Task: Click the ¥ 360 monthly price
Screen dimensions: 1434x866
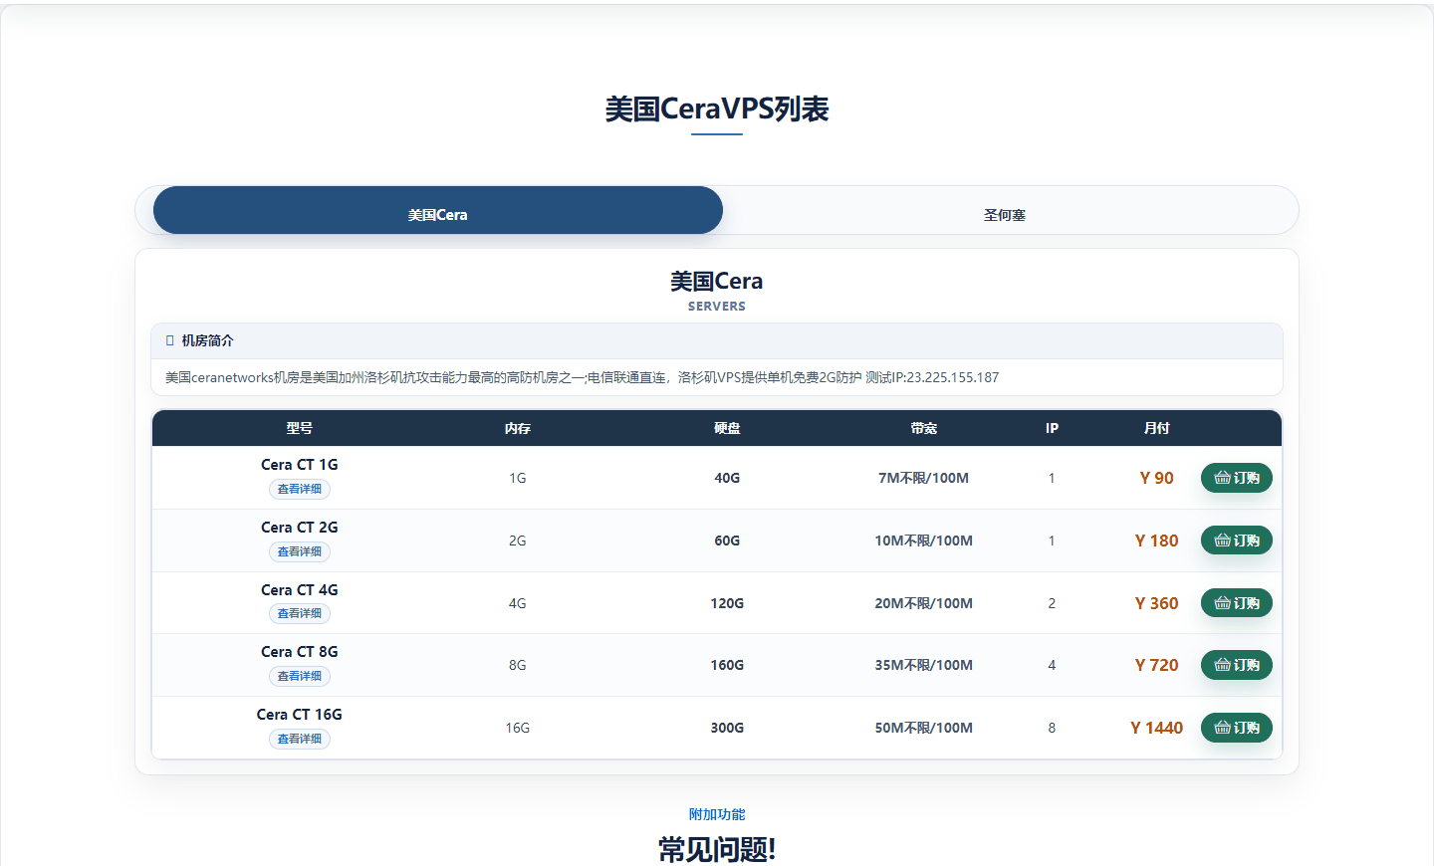Action: pyautogui.click(x=1157, y=603)
